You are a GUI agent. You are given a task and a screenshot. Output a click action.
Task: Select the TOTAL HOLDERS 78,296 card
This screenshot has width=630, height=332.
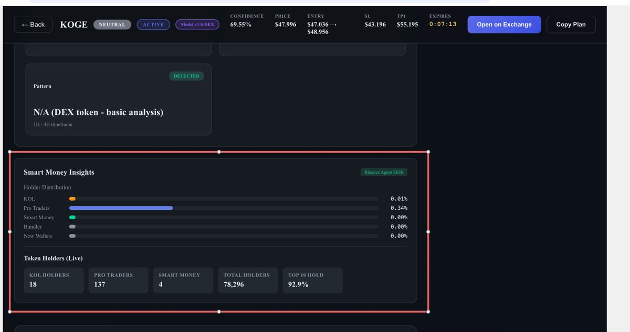pos(248,280)
